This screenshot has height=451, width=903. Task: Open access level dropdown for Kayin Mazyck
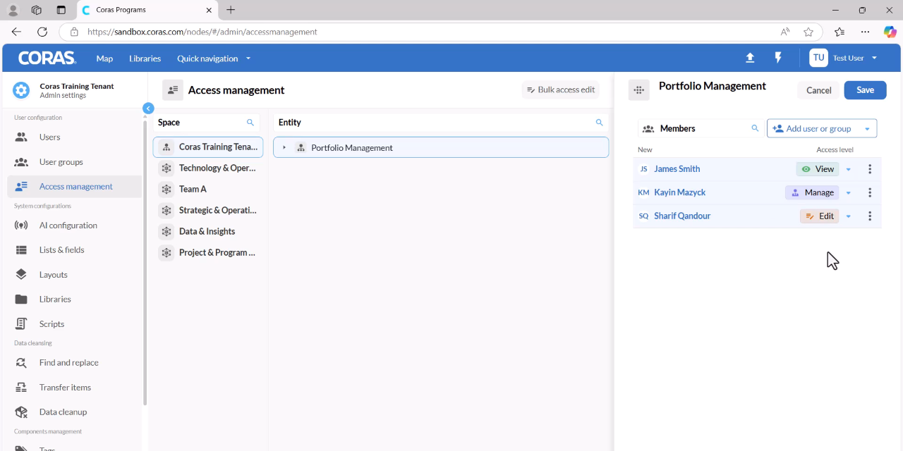[x=849, y=193]
